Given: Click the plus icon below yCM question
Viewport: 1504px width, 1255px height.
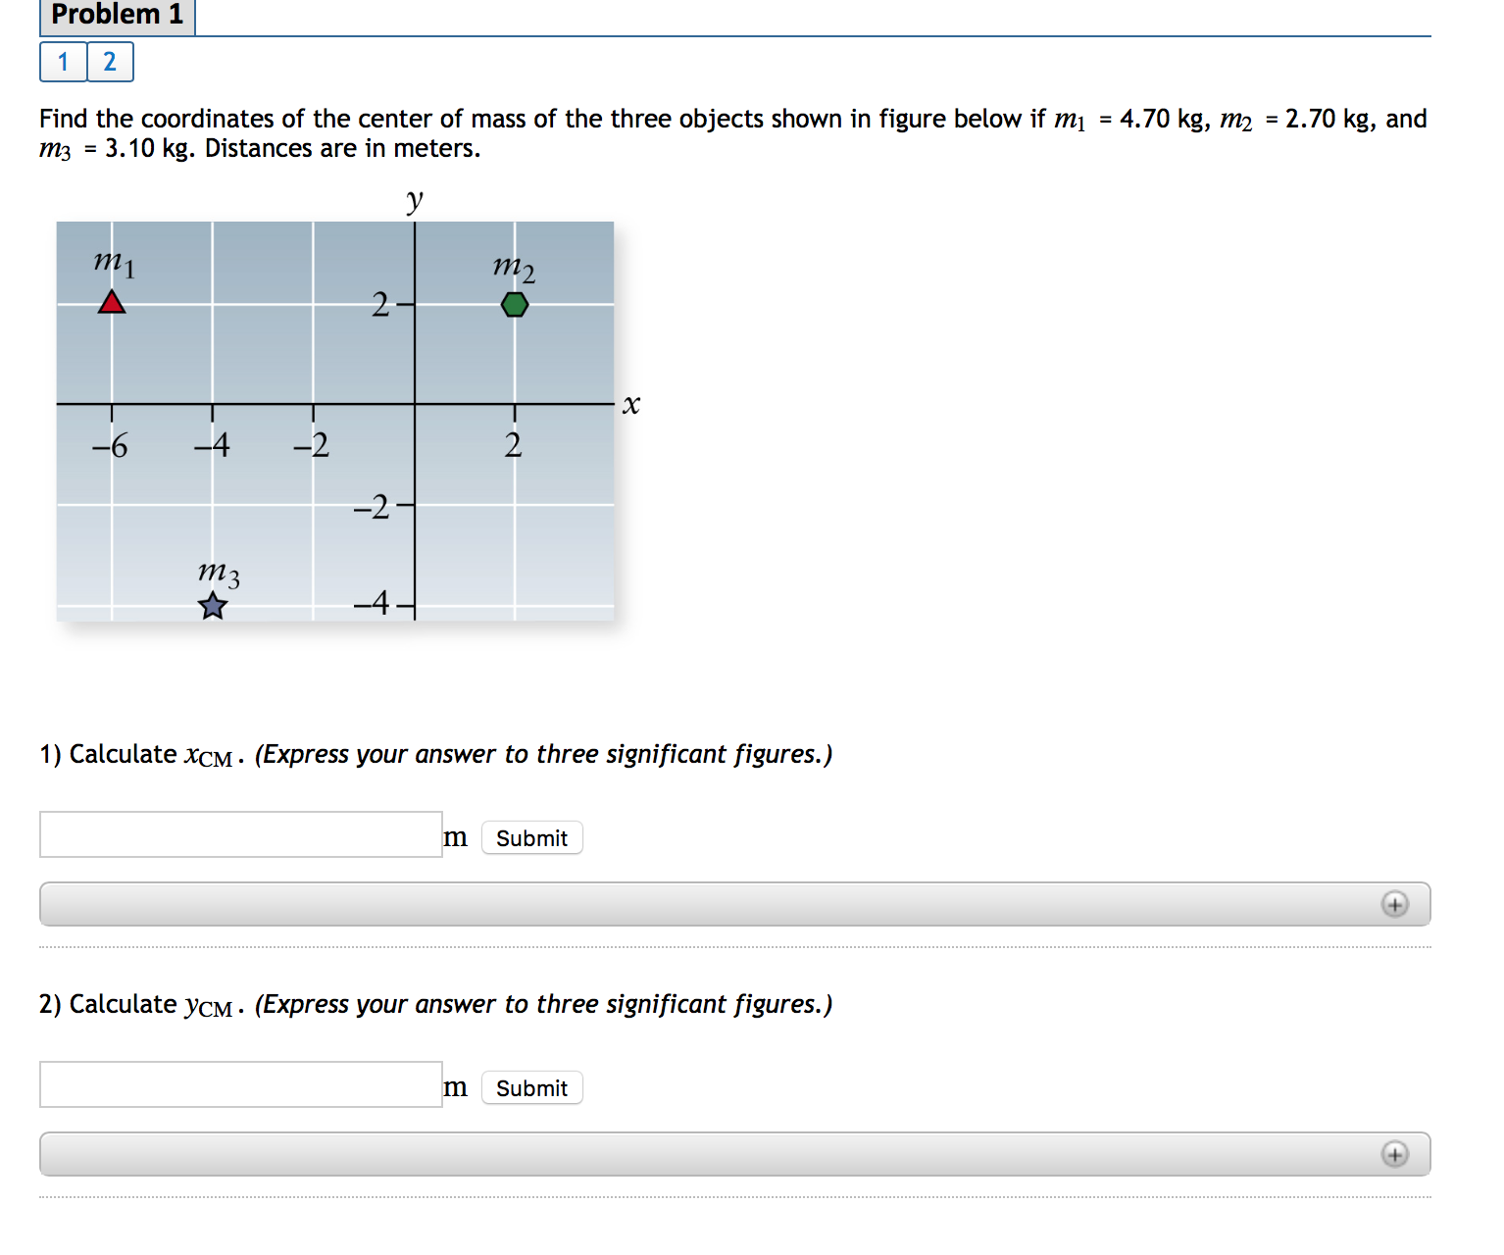Looking at the screenshot, I should 1395,1154.
